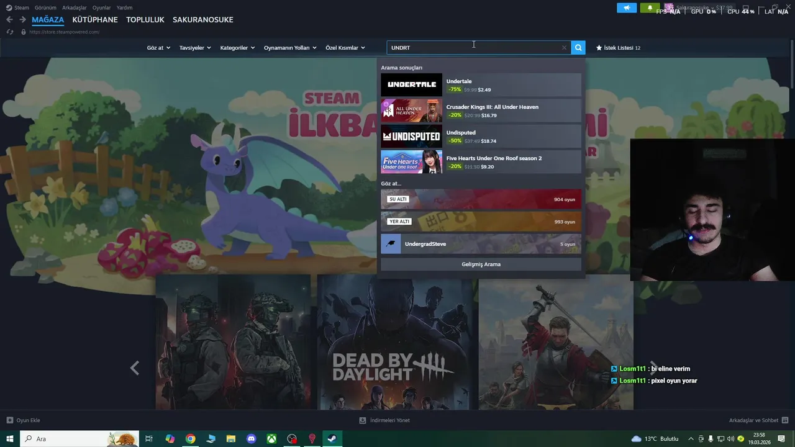Open the Yardım menu
Image resolution: width=795 pixels, height=447 pixels.
(124, 7)
